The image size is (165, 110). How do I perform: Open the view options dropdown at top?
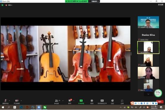click(95, 1)
